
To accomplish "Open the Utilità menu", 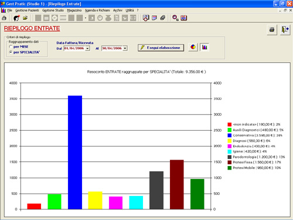I will point(130,11).
